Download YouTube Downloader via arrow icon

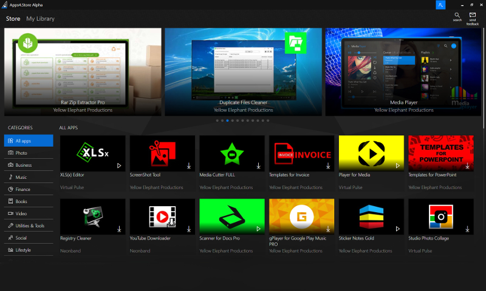189,229
